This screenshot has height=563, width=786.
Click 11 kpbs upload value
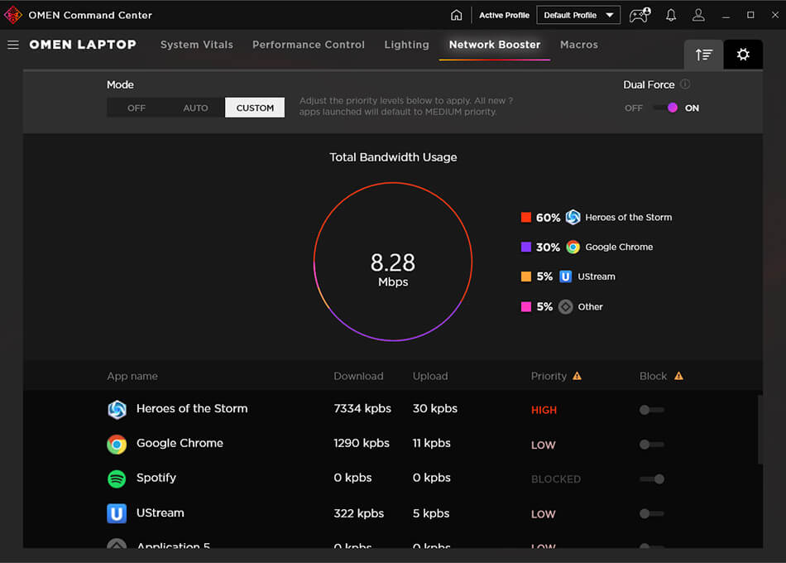tap(432, 443)
